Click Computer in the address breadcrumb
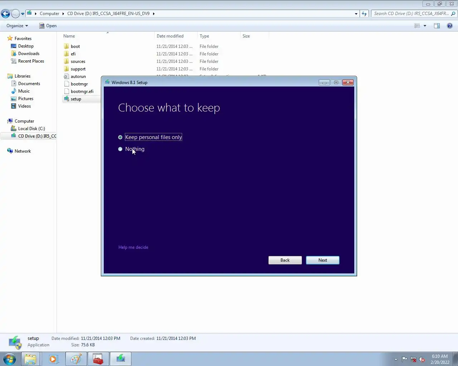 pyautogui.click(x=49, y=14)
